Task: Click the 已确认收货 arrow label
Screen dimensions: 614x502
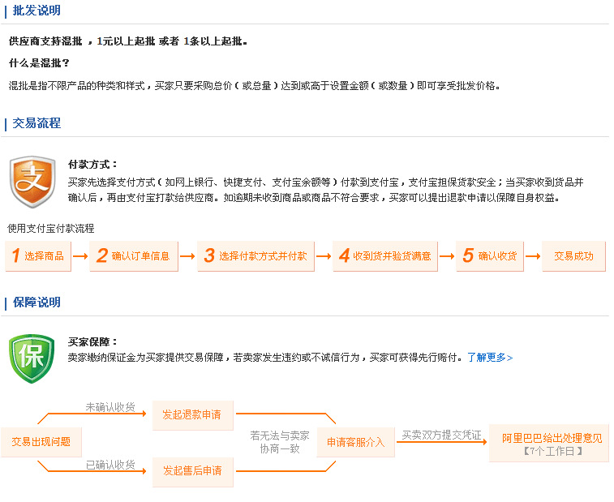Action: coord(110,465)
